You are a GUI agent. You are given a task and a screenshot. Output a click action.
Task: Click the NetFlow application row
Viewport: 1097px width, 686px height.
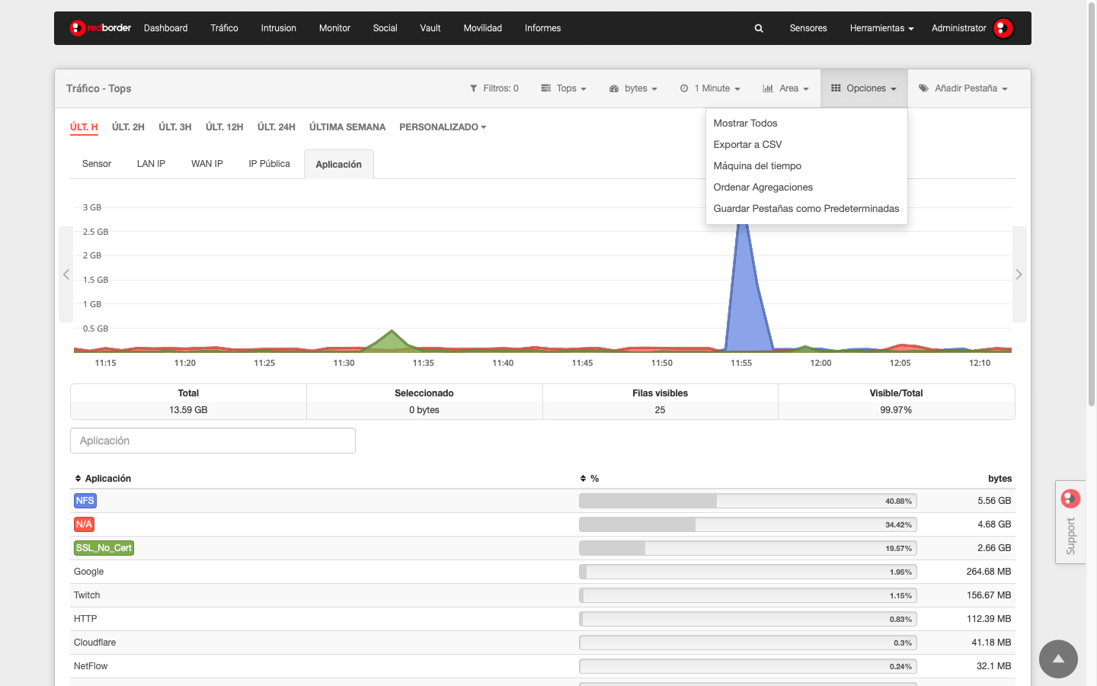pos(542,666)
